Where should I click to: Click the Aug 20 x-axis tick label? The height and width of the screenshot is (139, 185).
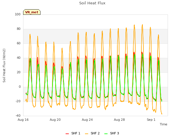[55, 120]
